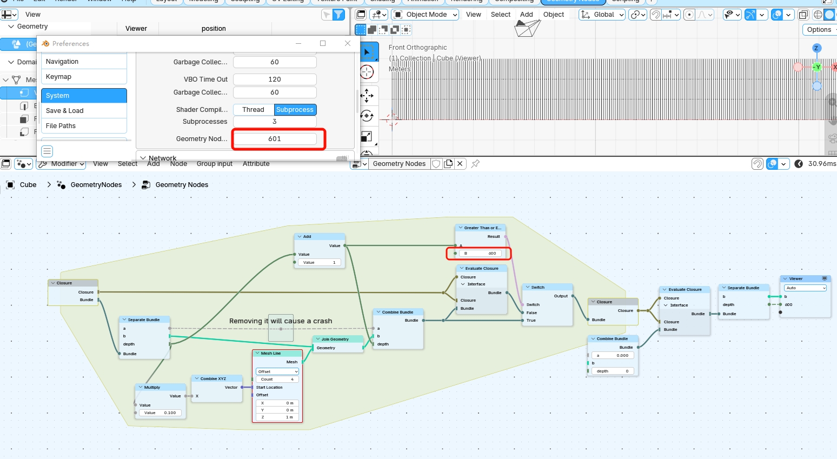The image size is (837, 459).
Task: Toggle proportional editing in viewport header
Action: tap(689, 15)
